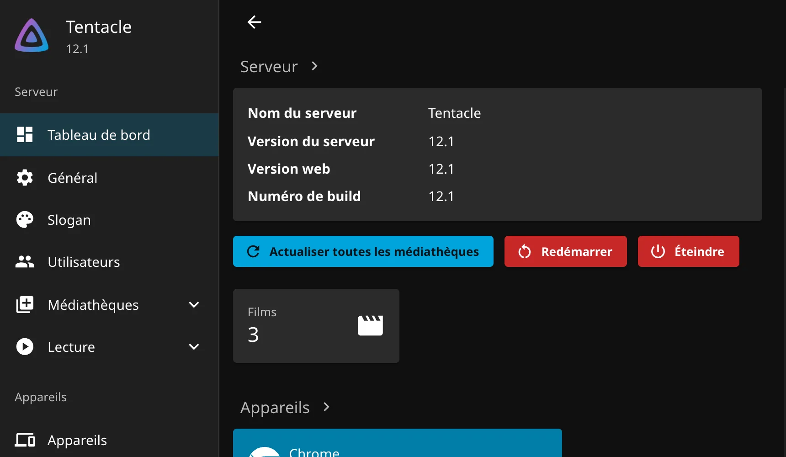
Task: Open Tableau de bord in the sidebar
Action: coord(109,135)
